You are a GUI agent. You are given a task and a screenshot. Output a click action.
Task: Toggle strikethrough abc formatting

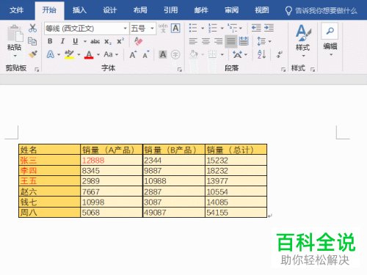click(95, 42)
